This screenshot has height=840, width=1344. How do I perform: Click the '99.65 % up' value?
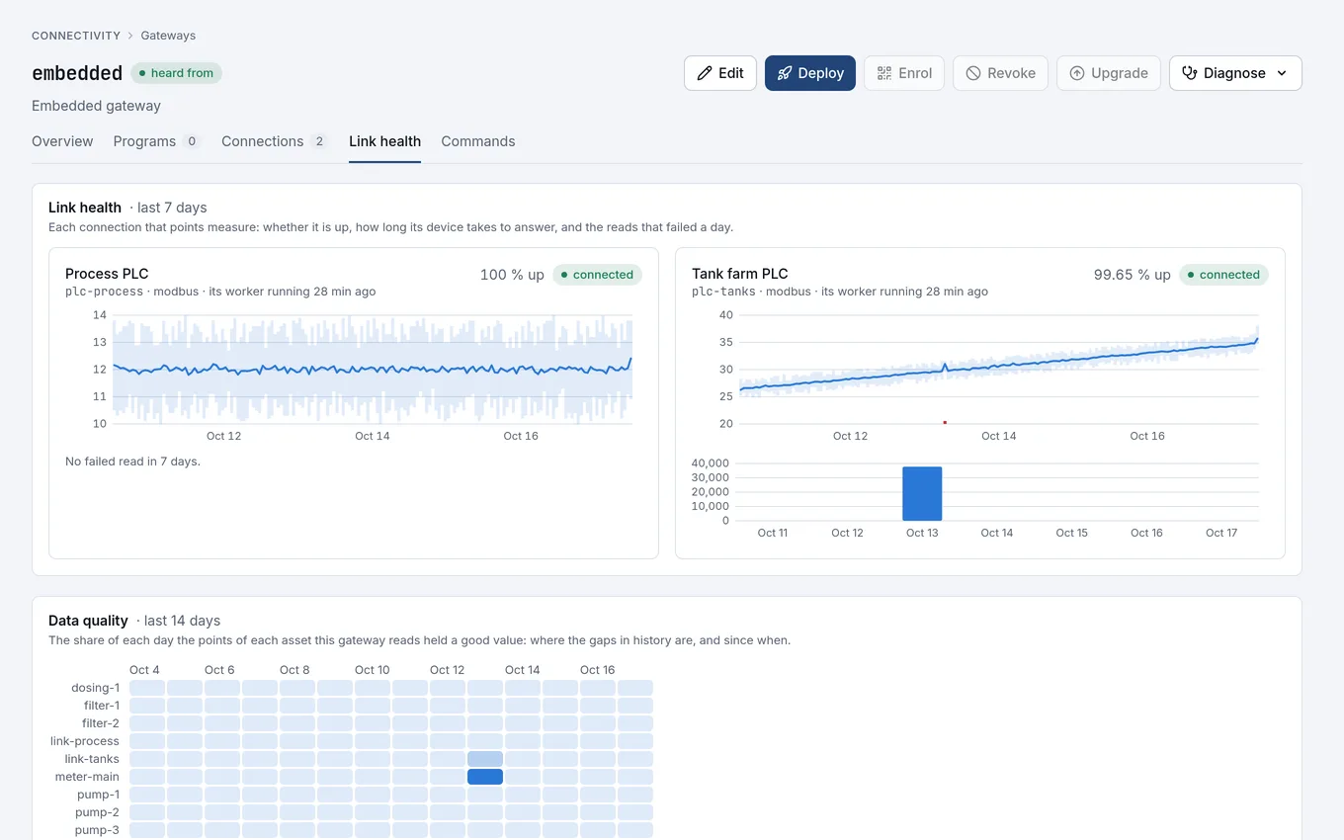coord(1133,275)
